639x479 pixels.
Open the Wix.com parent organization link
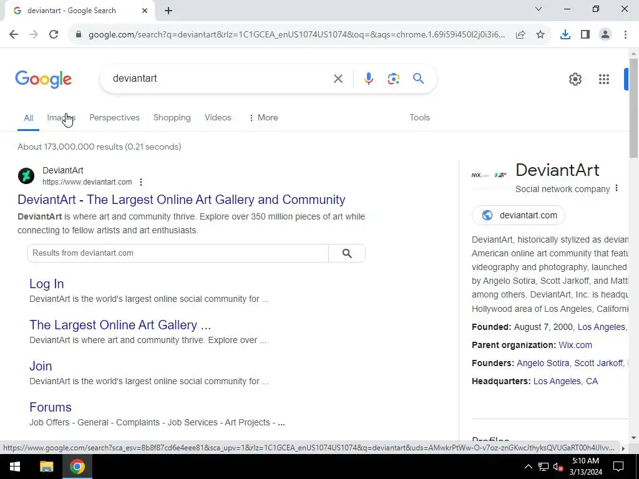point(575,345)
